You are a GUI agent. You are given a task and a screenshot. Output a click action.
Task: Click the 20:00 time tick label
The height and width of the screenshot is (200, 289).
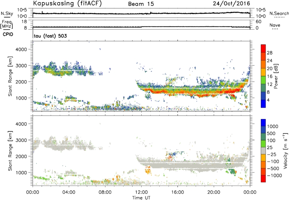(214, 192)
